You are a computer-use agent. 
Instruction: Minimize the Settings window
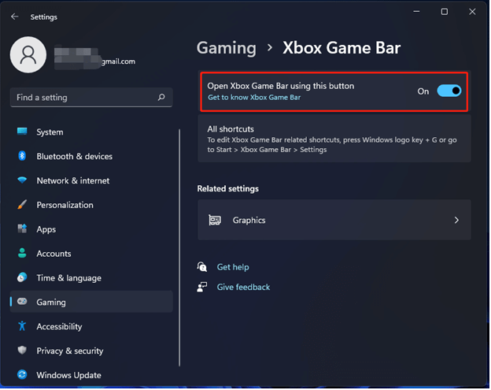pos(416,12)
